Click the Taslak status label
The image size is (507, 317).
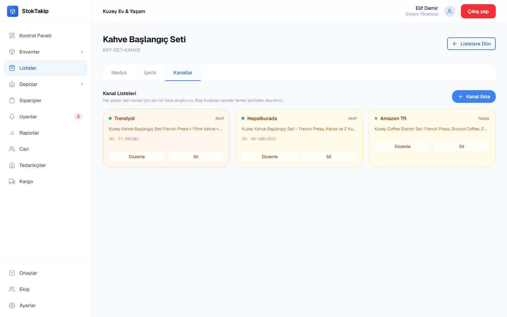tap(484, 118)
